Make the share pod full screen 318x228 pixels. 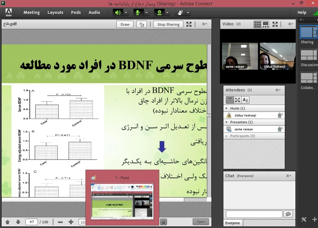[189, 24]
